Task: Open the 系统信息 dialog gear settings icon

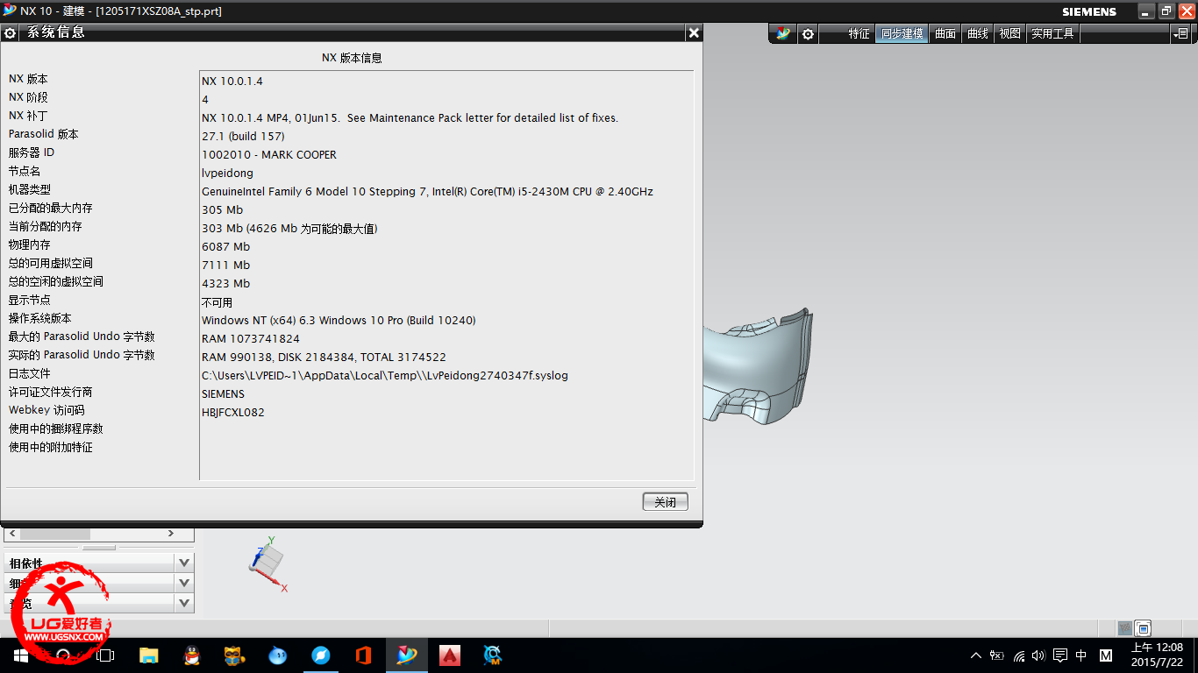Action: point(10,33)
